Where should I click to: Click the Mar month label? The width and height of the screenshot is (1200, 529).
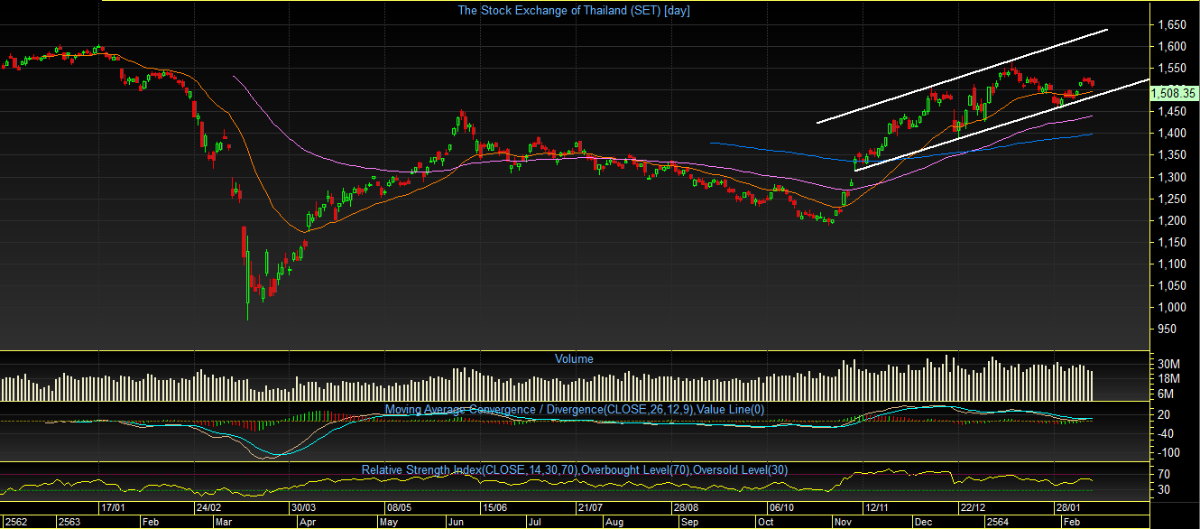click(x=225, y=522)
